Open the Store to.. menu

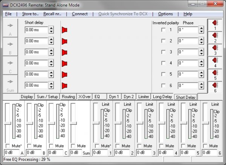(30, 14)
